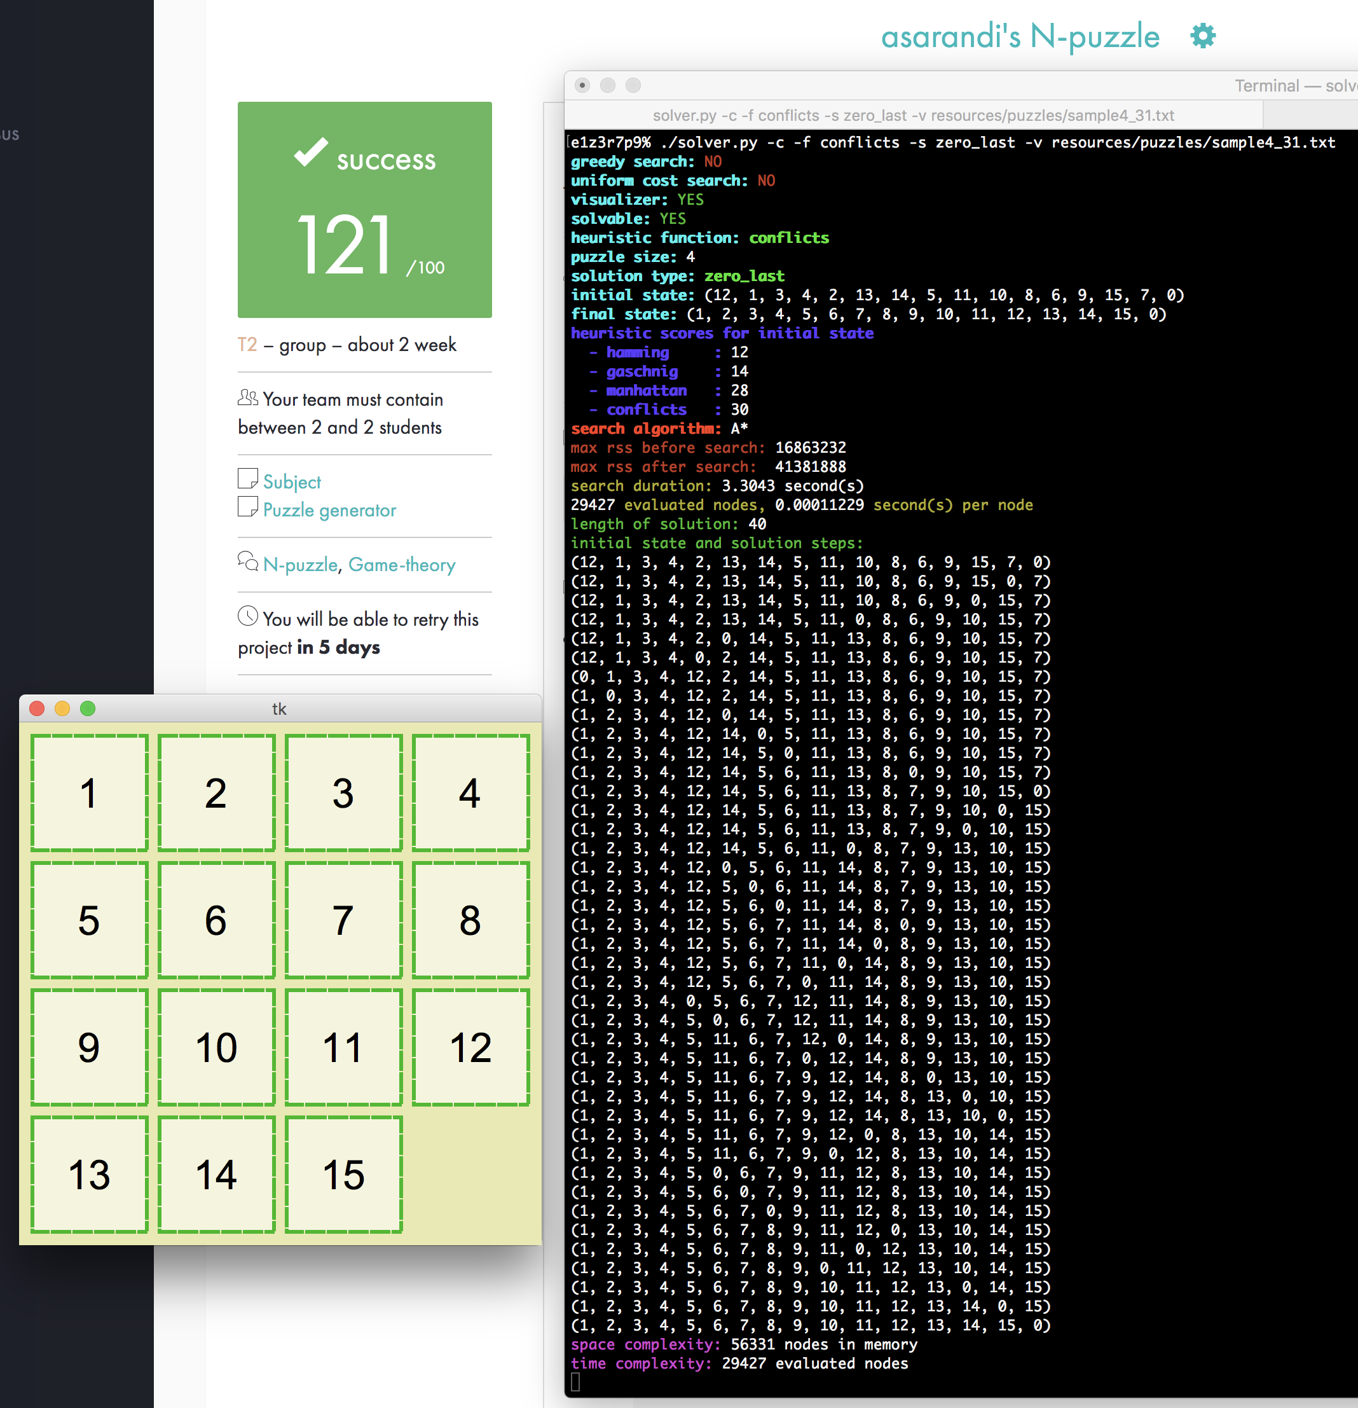Click 'time complexity: 29427 evaluated nodes' line
This screenshot has width=1358, height=1408.
click(739, 1363)
